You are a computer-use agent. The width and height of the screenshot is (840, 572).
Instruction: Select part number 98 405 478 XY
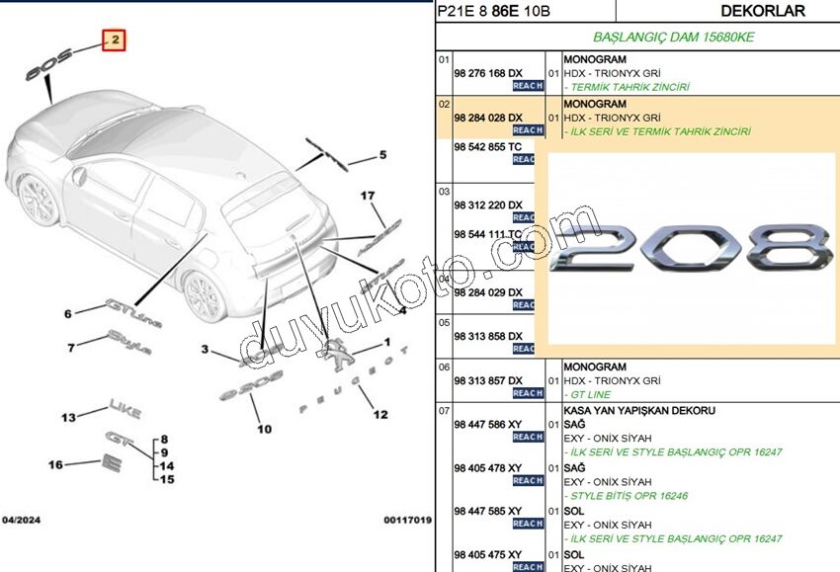click(487, 468)
